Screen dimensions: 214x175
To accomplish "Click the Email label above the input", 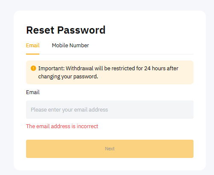I will tap(33, 92).
